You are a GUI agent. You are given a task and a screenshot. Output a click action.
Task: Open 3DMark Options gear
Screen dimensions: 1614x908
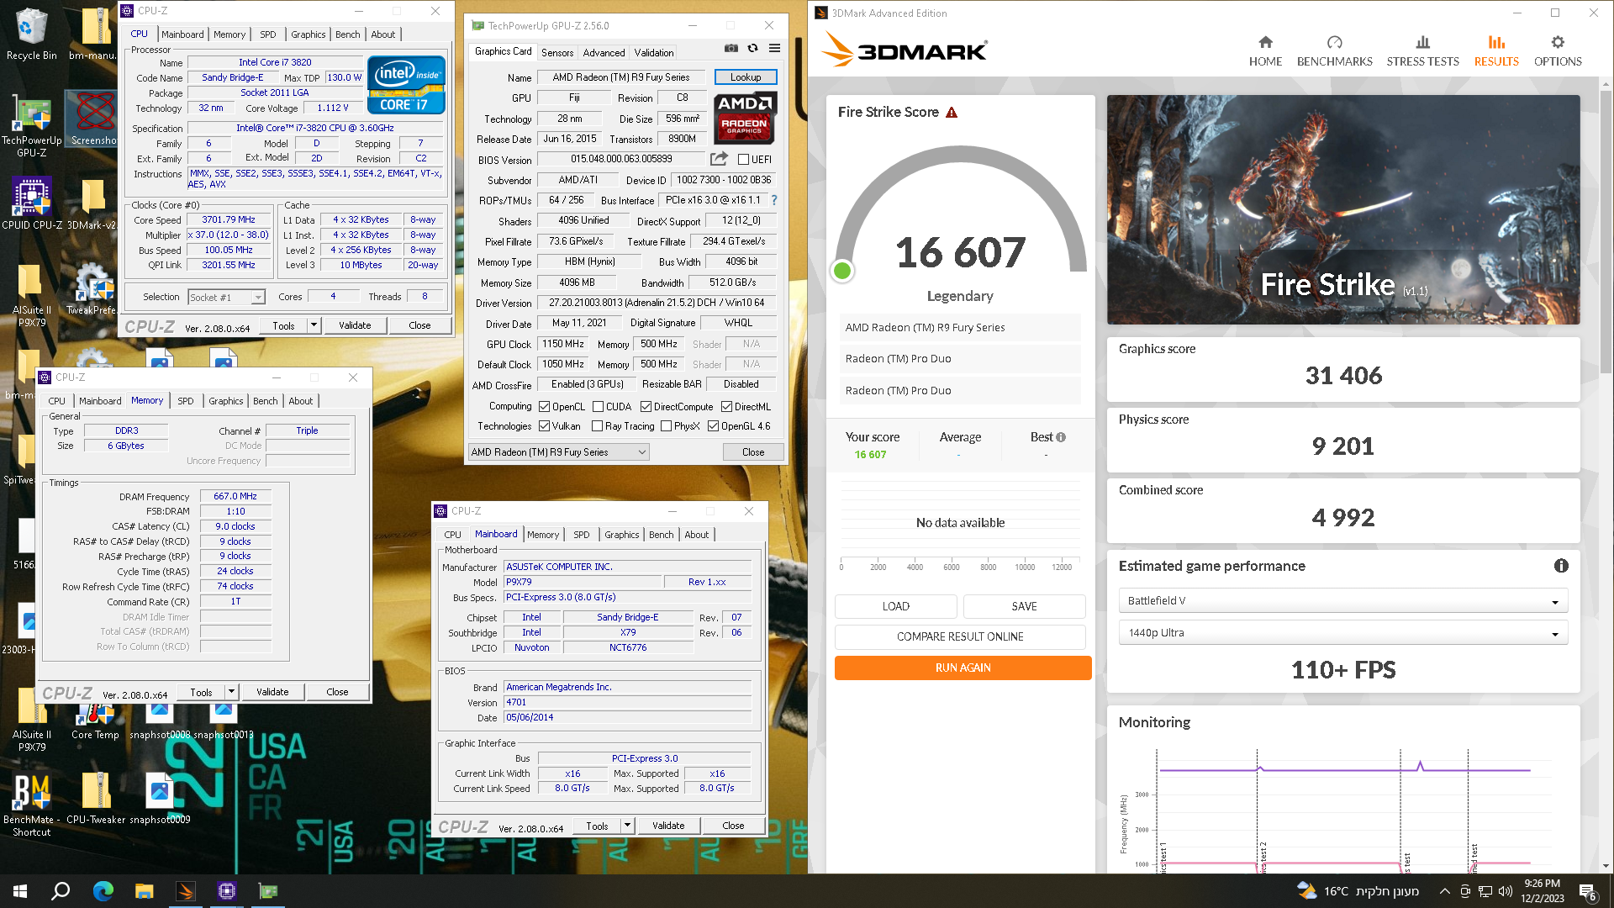[1558, 50]
